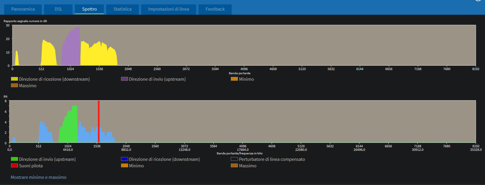Viewport: 485px width, 185px height.
Task: Click orange Minimo swatch in Bit legend
Action: [125, 166]
